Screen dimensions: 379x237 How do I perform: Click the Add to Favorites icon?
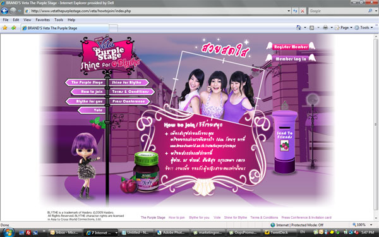point(13,28)
